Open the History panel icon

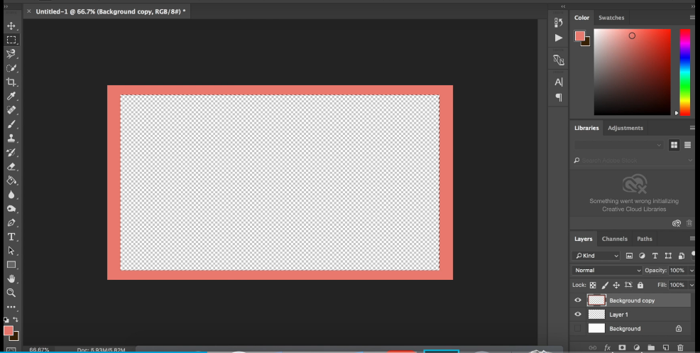pyautogui.click(x=559, y=22)
